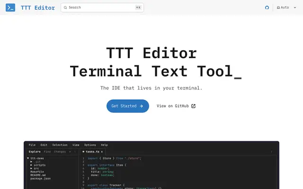Click the 'export interface Item {' code line
The width and height of the screenshot is (303, 189).
107,165
